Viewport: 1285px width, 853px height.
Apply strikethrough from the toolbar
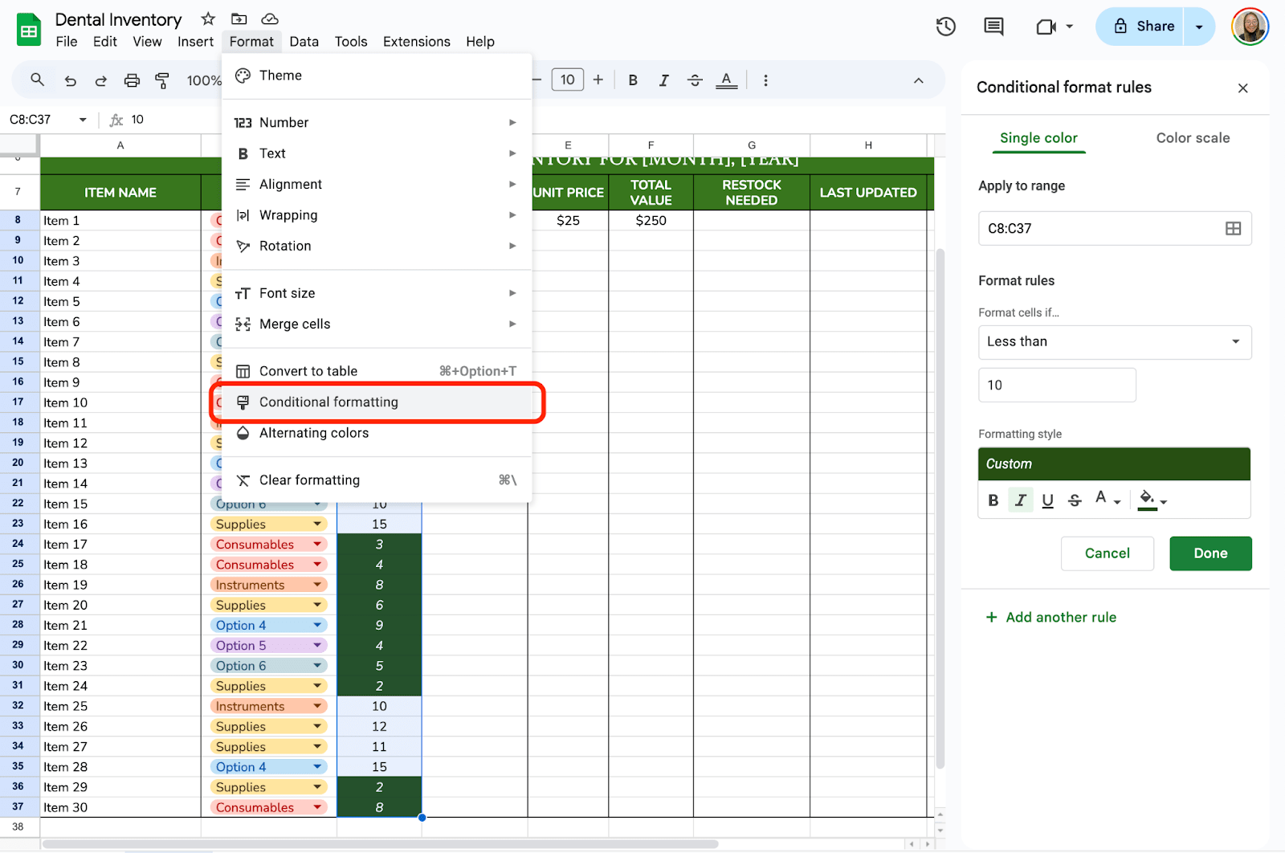(695, 80)
